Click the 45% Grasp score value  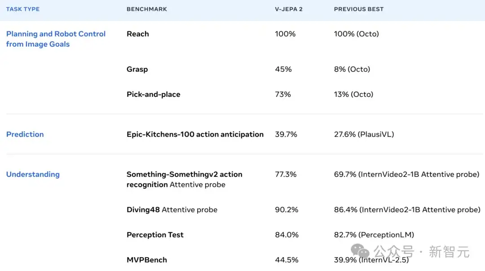(x=283, y=69)
